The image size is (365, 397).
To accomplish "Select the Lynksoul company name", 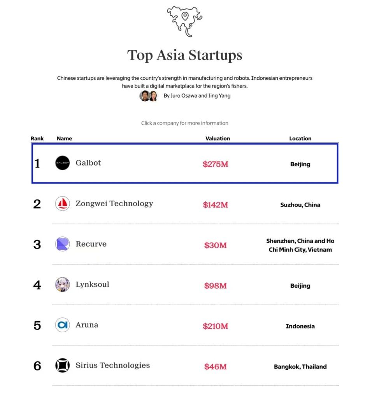I will pos(92,284).
